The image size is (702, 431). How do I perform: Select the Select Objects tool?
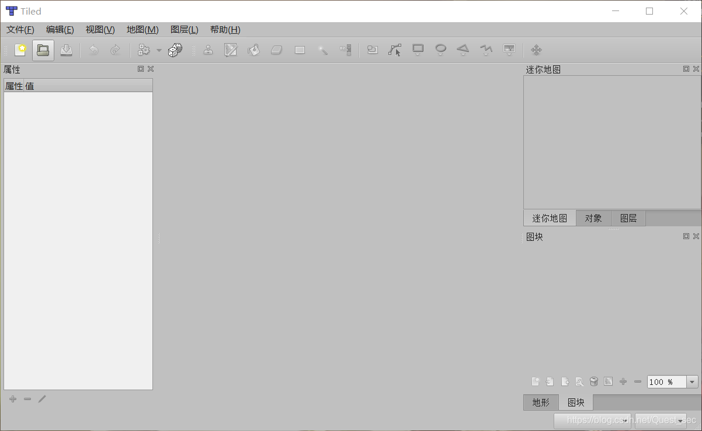tap(372, 50)
